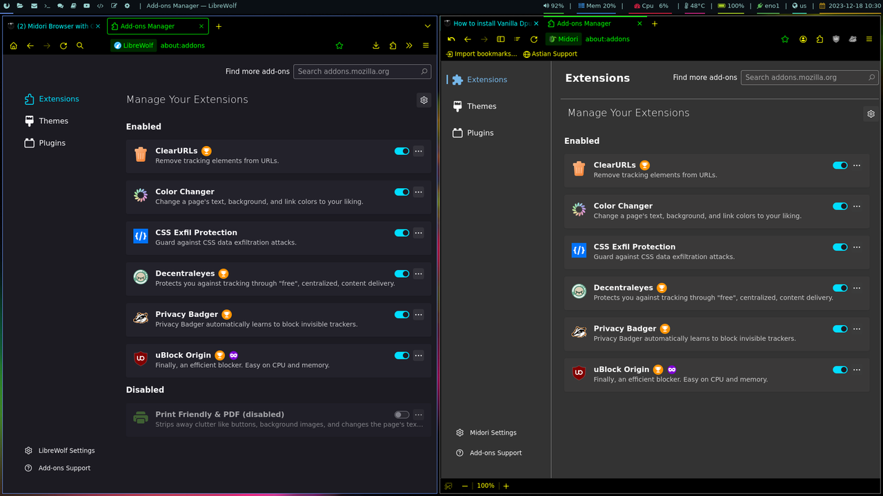
Task: Enable Print Friendly & PDF in LibreWolf
Action: 401,415
